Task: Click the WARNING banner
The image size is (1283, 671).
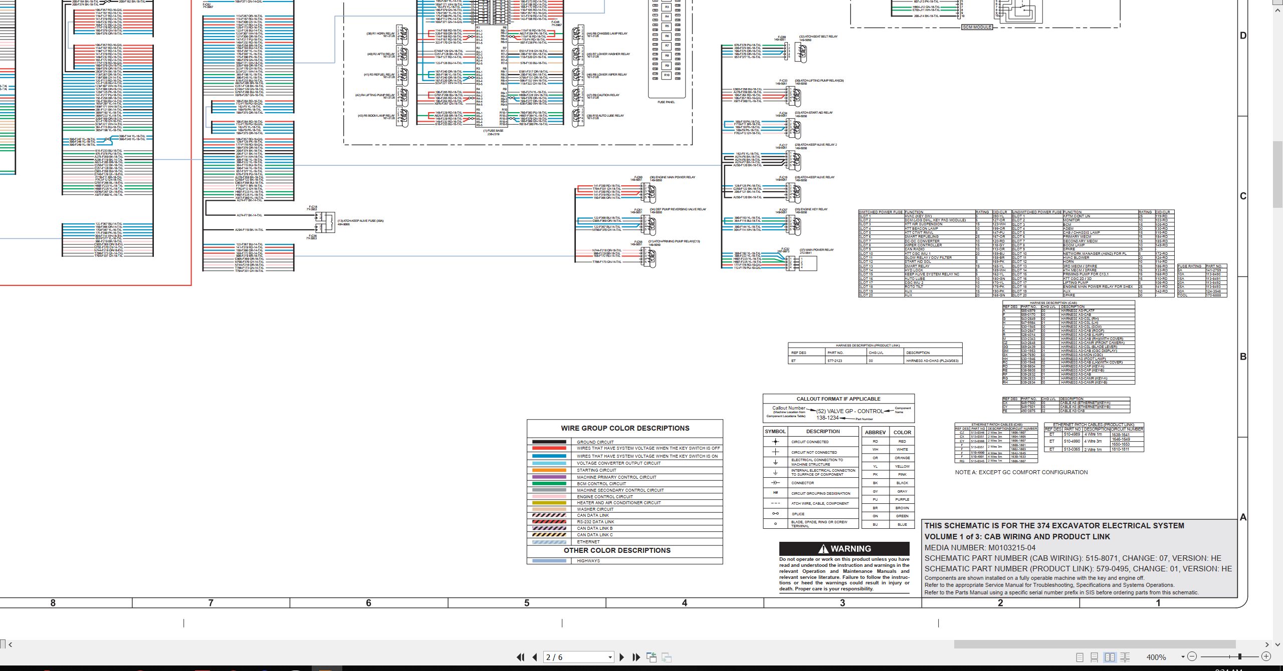Action: pyautogui.click(x=844, y=548)
